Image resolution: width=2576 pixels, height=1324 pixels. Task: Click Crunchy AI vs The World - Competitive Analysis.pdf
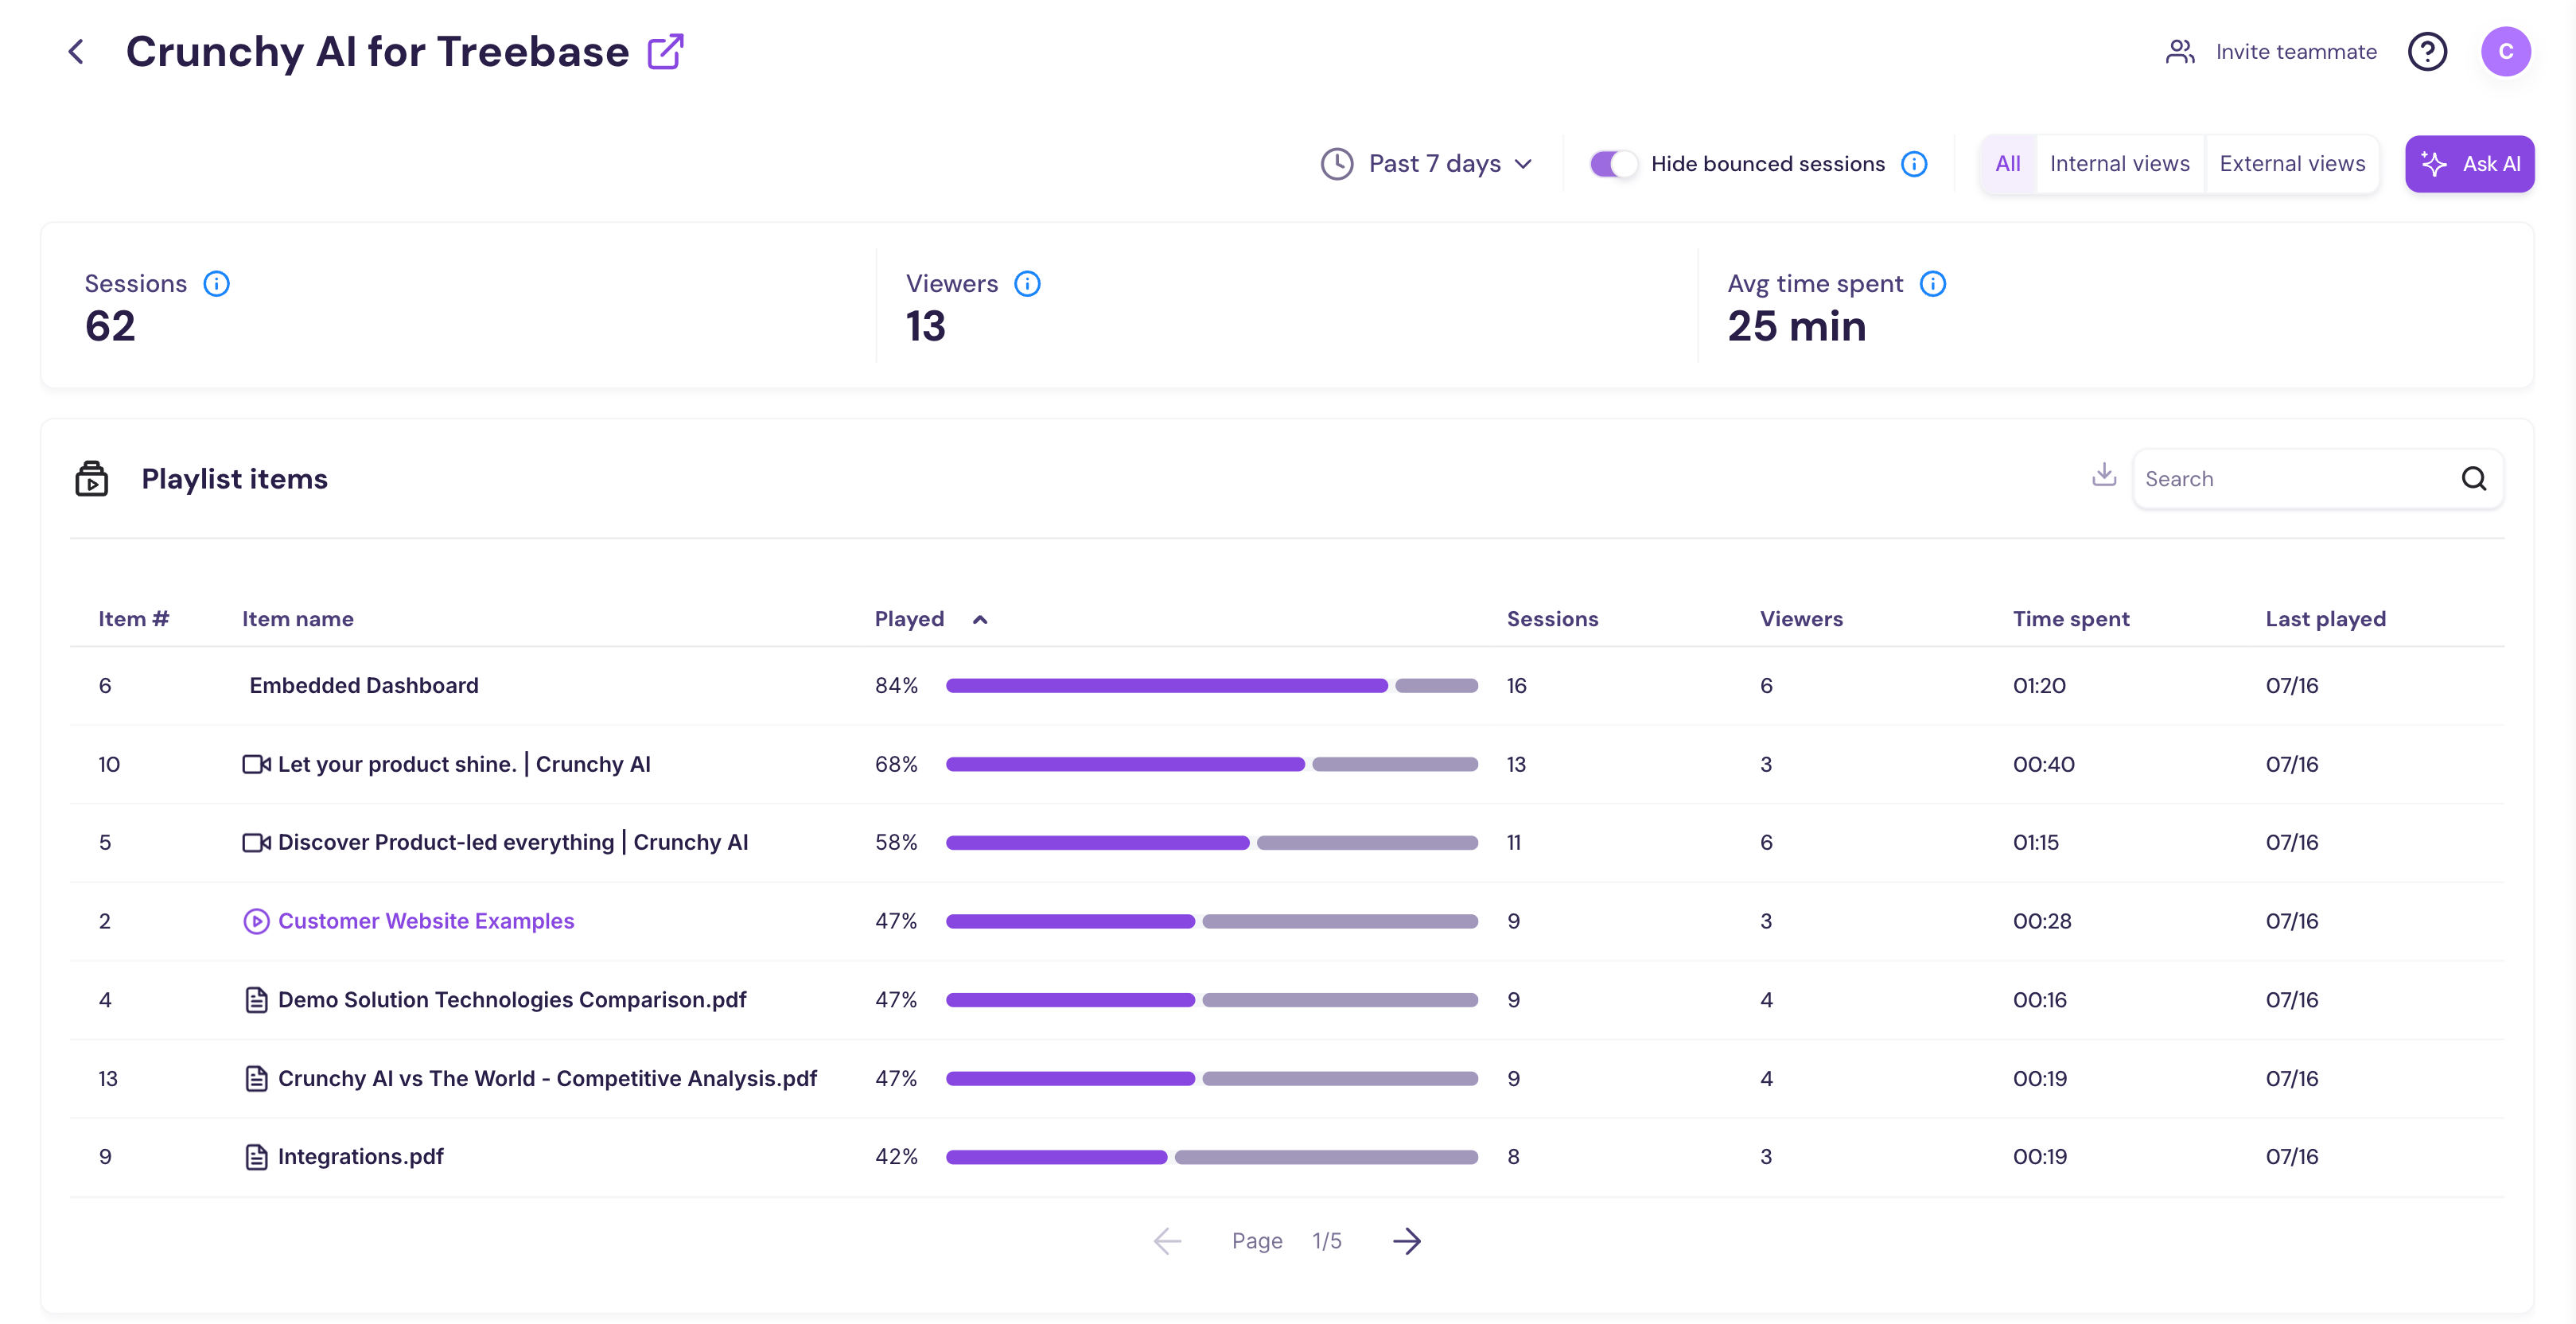pos(547,1079)
